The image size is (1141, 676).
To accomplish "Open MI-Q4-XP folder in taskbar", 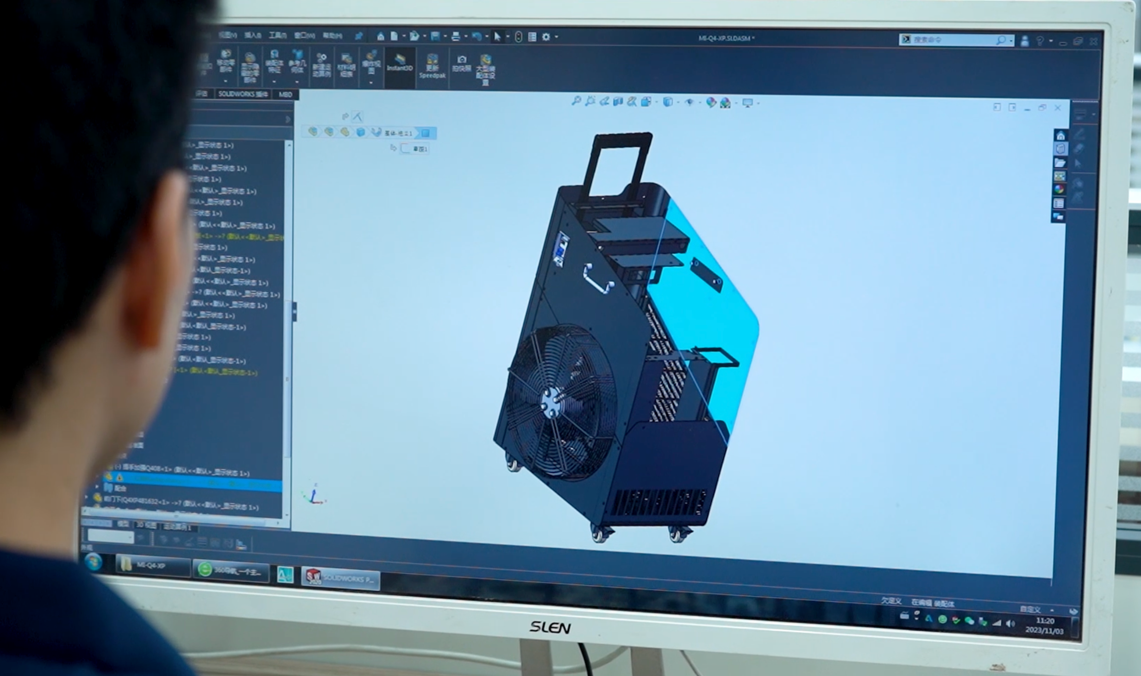I will (x=153, y=566).
